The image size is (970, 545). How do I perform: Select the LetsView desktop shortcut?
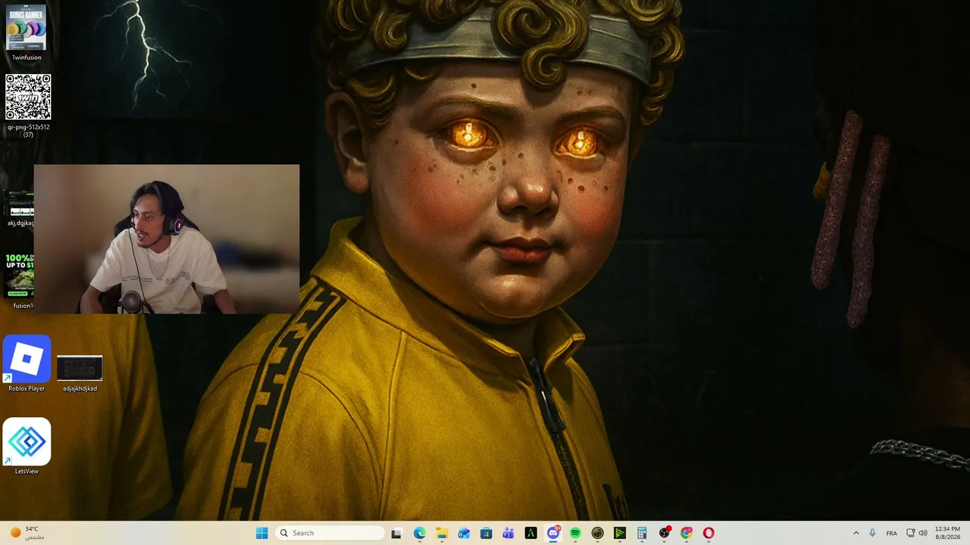[x=27, y=447]
